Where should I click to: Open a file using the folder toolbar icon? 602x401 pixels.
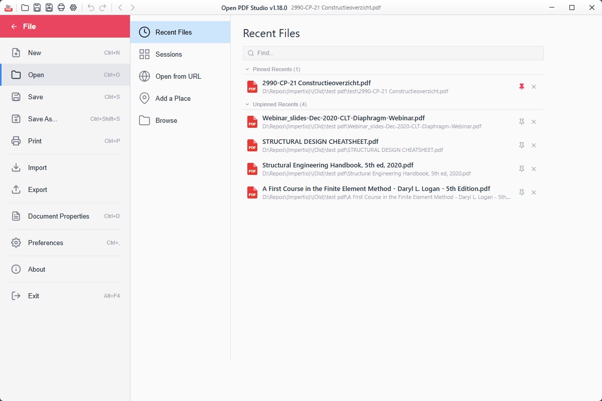25,8
